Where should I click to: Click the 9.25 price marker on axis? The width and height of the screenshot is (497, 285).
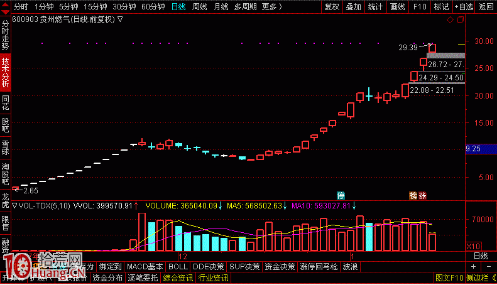[481, 149]
